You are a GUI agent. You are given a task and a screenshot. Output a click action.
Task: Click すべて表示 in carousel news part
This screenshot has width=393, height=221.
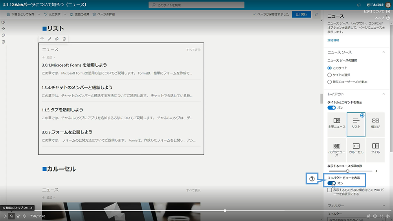point(193,190)
